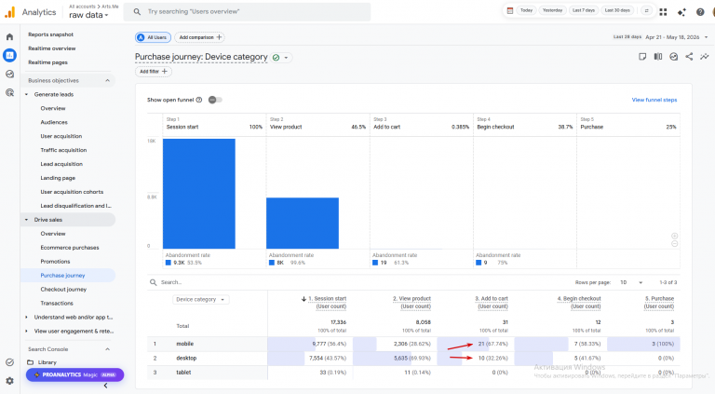Viewport: 715px width, 394px height.
Task: Click the tablet row in table
Action: coord(413,373)
